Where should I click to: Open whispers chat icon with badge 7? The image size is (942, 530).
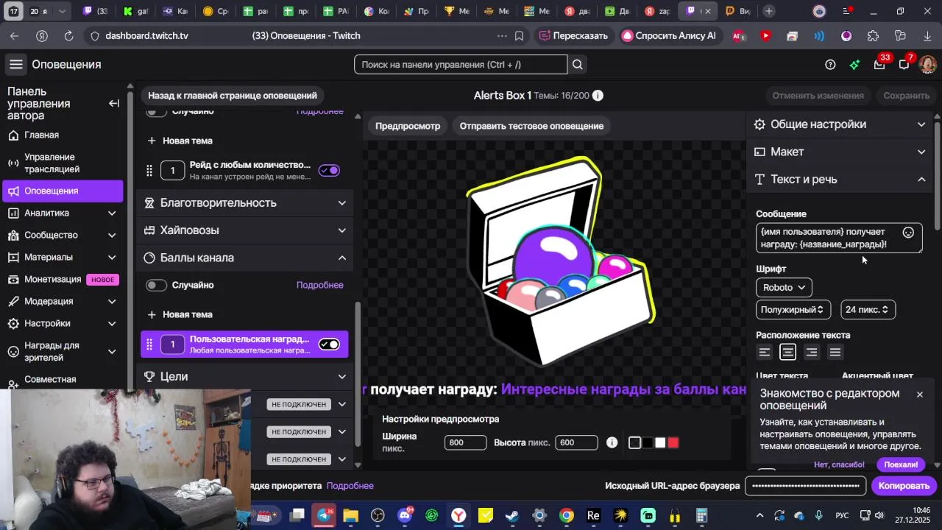[x=904, y=65]
